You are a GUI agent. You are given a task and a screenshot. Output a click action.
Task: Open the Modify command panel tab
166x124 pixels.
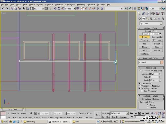(x=144, y=14)
